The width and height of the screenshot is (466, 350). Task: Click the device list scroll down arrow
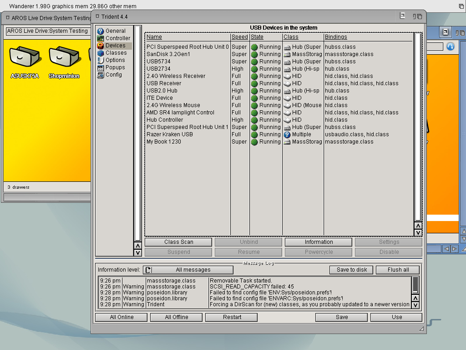tap(418, 233)
